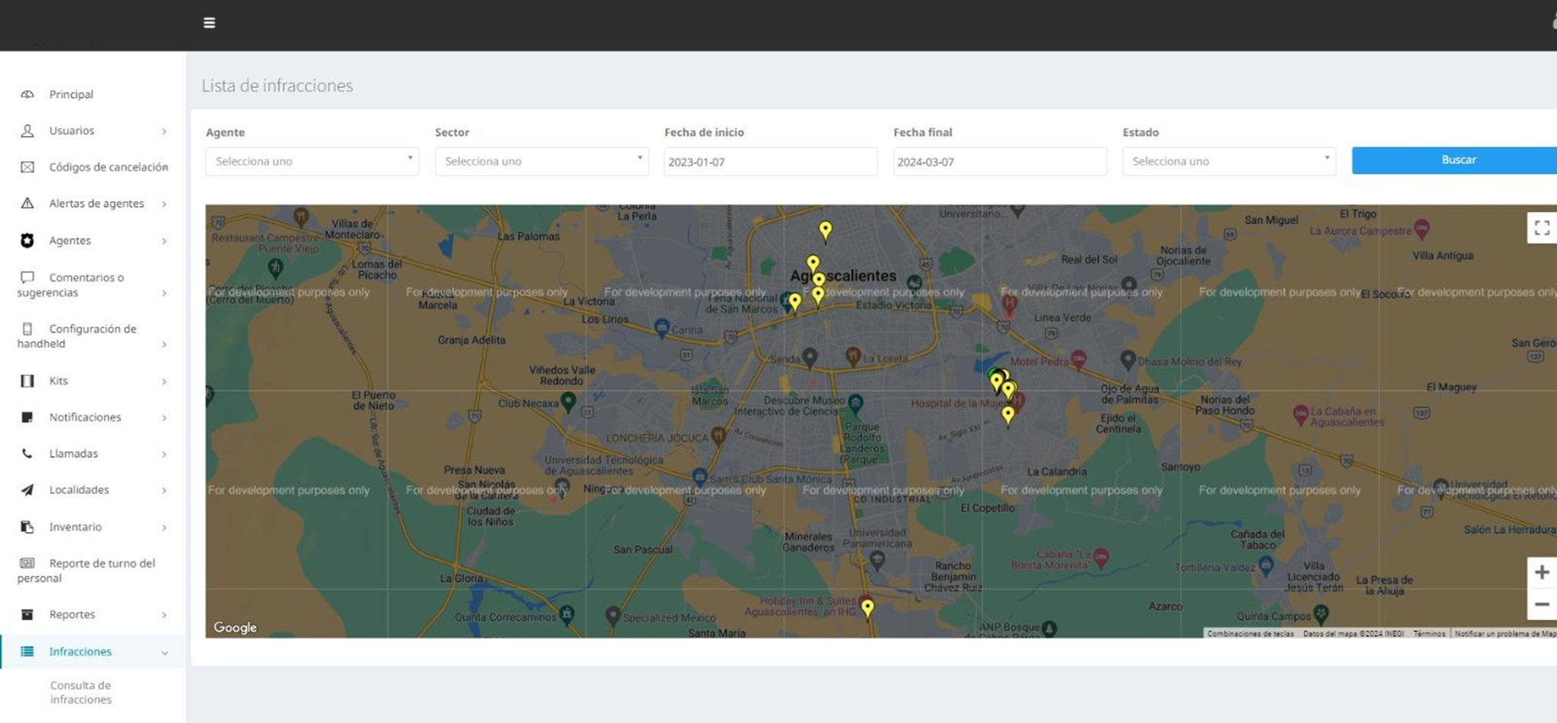Screen dimensions: 1557x723
Task: Click the Localidades paper plane icon
Action: 27,490
